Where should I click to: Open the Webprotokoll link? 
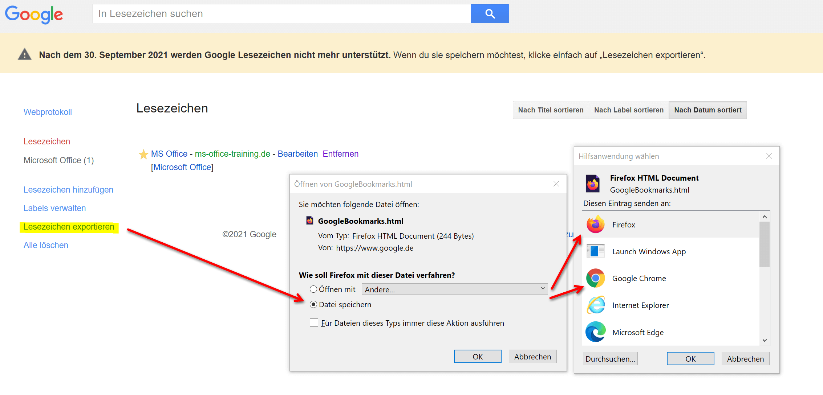pos(48,112)
